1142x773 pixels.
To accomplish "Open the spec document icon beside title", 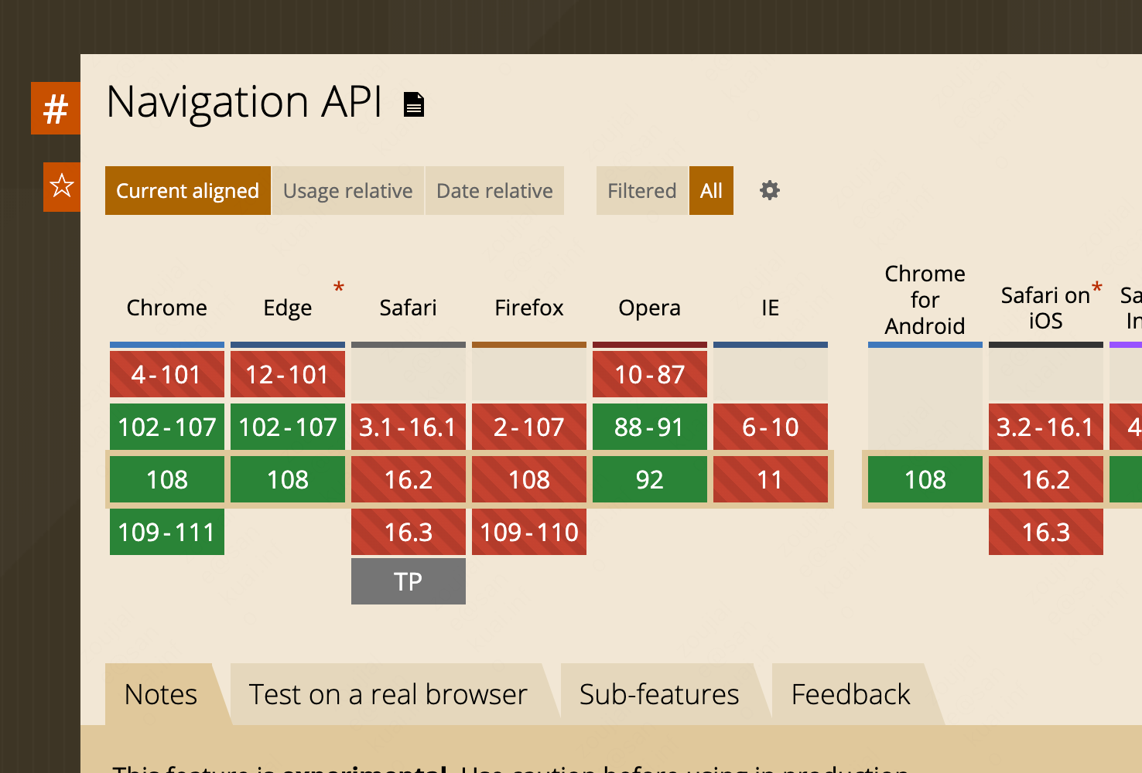I will tap(414, 104).
